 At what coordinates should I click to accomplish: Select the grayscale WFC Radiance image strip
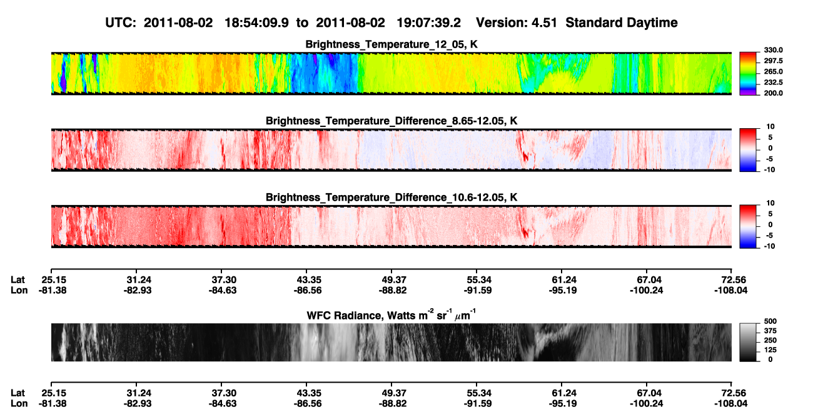click(391, 342)
